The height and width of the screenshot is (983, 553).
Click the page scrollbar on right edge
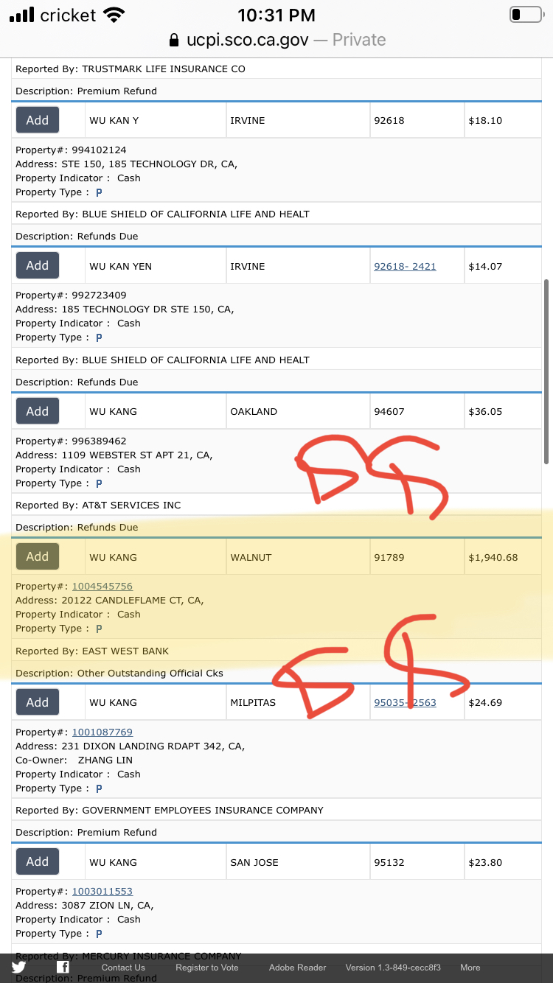(x=546, y=371)
